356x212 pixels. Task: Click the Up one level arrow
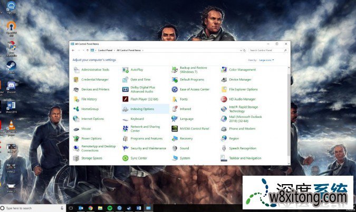coord(87,50)
